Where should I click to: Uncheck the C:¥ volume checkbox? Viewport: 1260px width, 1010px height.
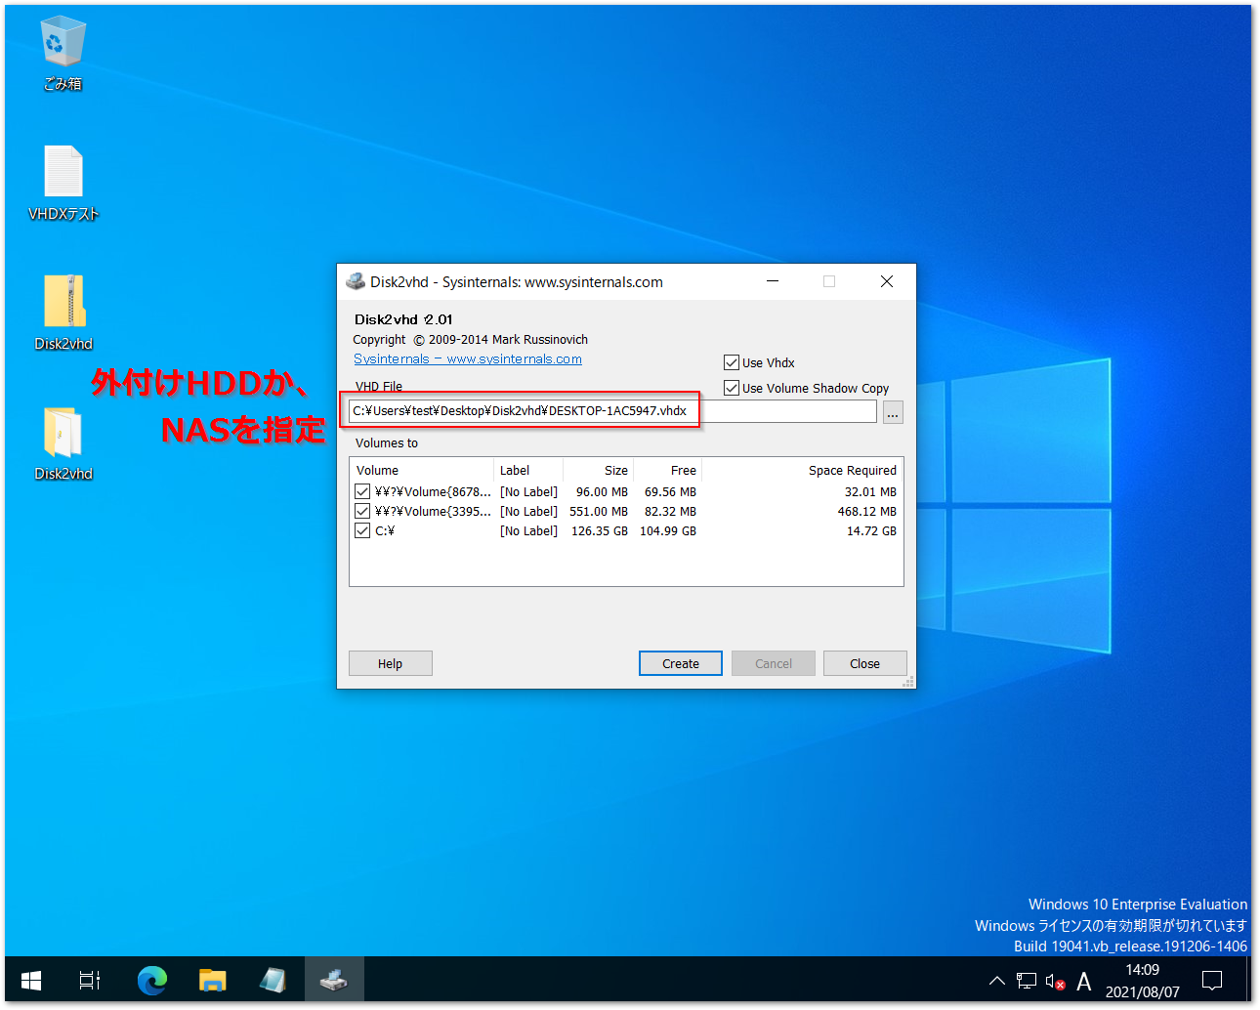click(362, 530)
